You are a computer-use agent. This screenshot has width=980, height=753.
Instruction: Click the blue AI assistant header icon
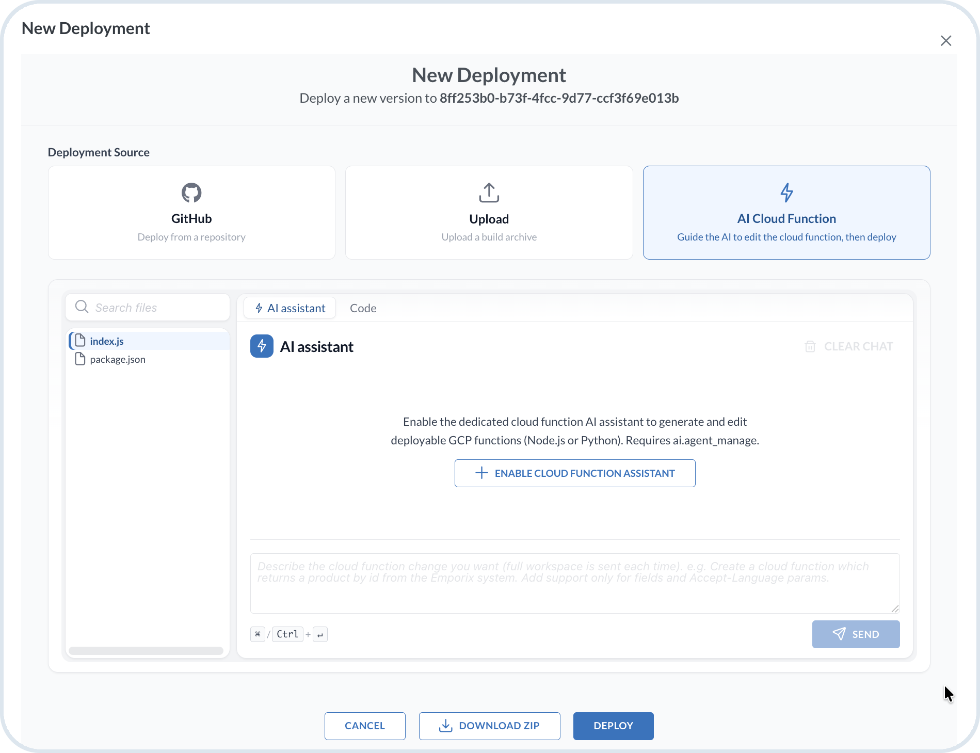(x=262, y=346)
